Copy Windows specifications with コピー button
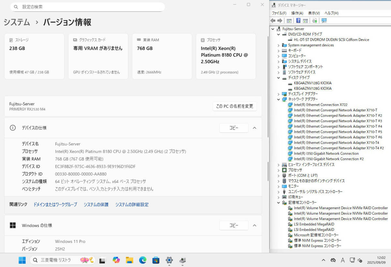 (234, 225)
